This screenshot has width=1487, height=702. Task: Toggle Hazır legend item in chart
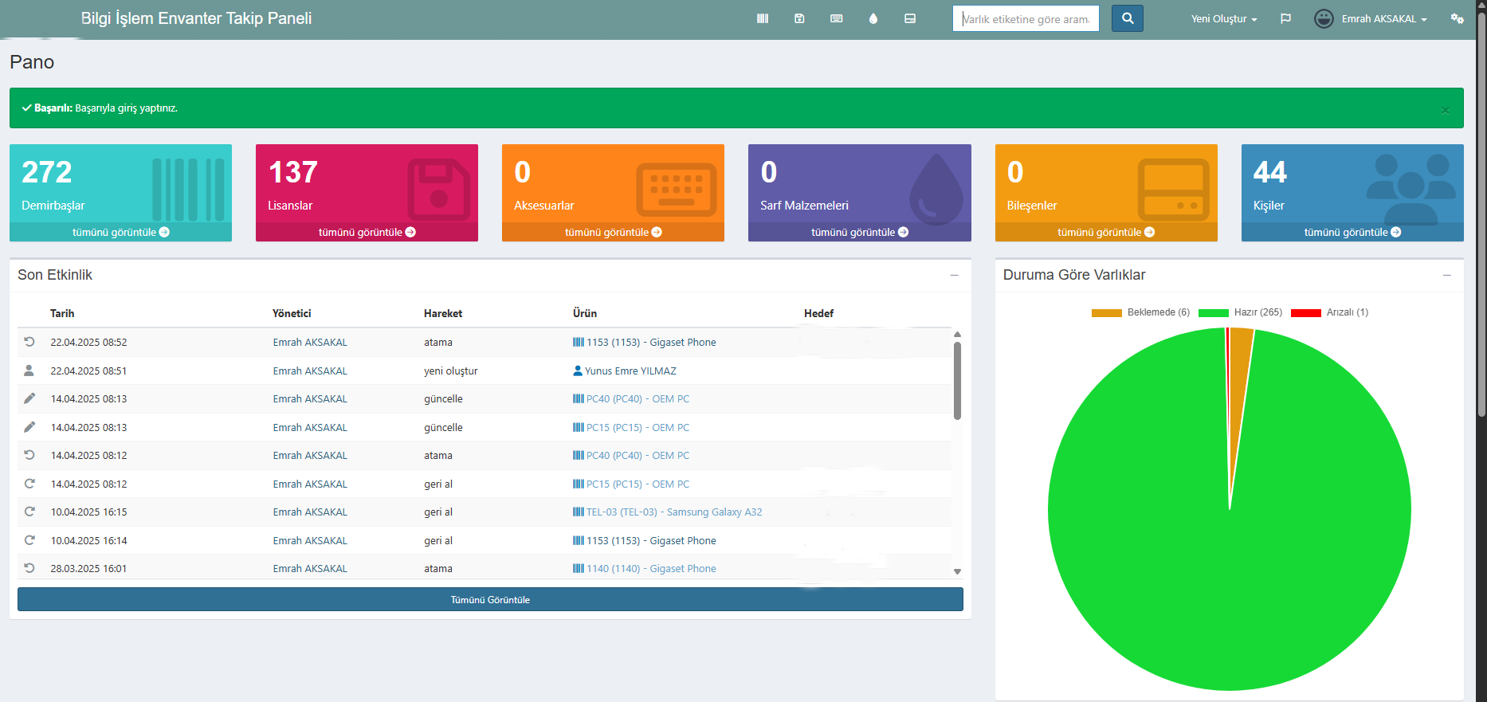tap(1240, 312)
